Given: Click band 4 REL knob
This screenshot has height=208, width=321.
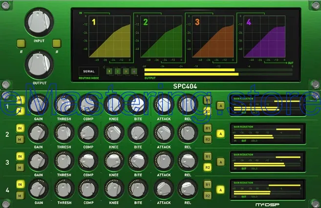Looking at the screenshot, I should tap(188, 189).
